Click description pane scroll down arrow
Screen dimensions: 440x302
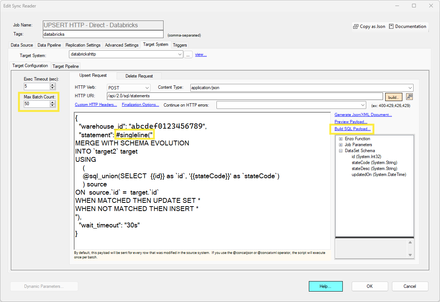pos(410,255)
